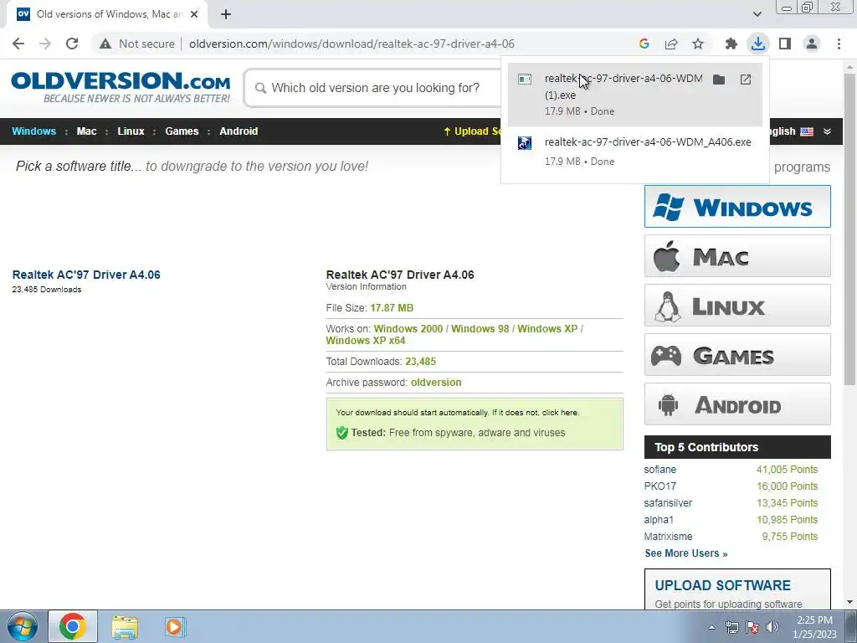857x643 pixels.
Task: Click the Mac platform sidebar button
Action: (x=737, y=256)
